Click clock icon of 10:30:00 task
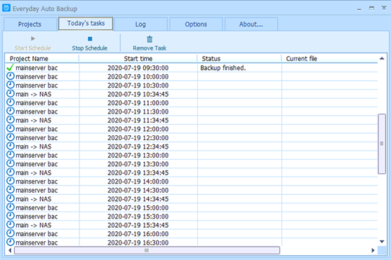This screenshot has width=391, height=260. coord(11,85)
